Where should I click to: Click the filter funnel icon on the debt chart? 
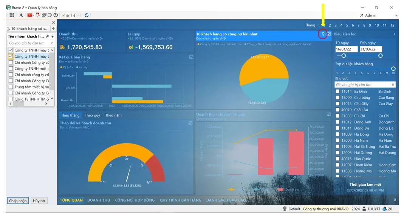pyautogui.click(x=323, y=34)
